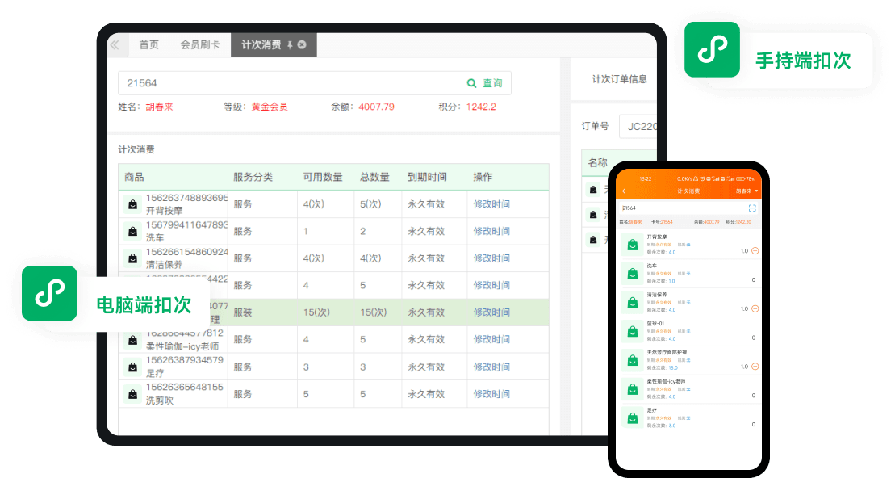The height and width of the screenshot is (478, 895).
Task: Tap the green bag icon for 足疗 on phone
Action: click(633, 418)
